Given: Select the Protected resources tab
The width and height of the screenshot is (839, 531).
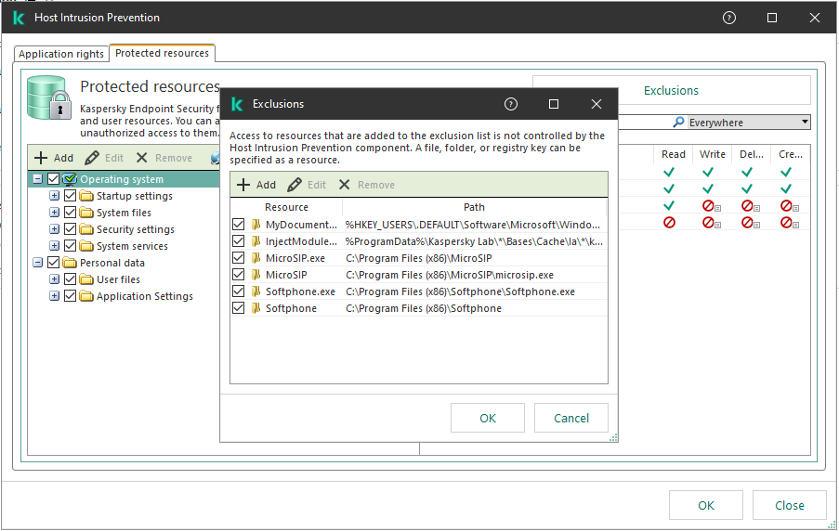Looking at the screenshot, I should click(x=162, y=53).
